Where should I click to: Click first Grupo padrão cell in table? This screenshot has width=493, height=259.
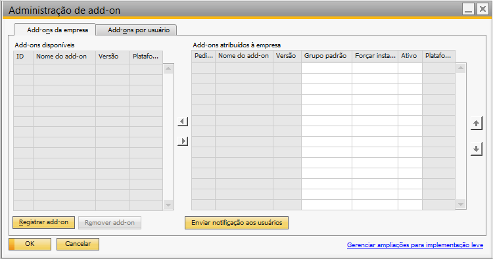pyautogui.click(x=326, y=68)
